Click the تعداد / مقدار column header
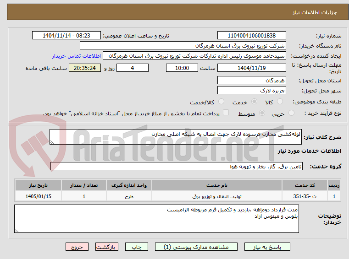Screen dimensions: 349x259 pyautogui.click(x=84, y=185)
